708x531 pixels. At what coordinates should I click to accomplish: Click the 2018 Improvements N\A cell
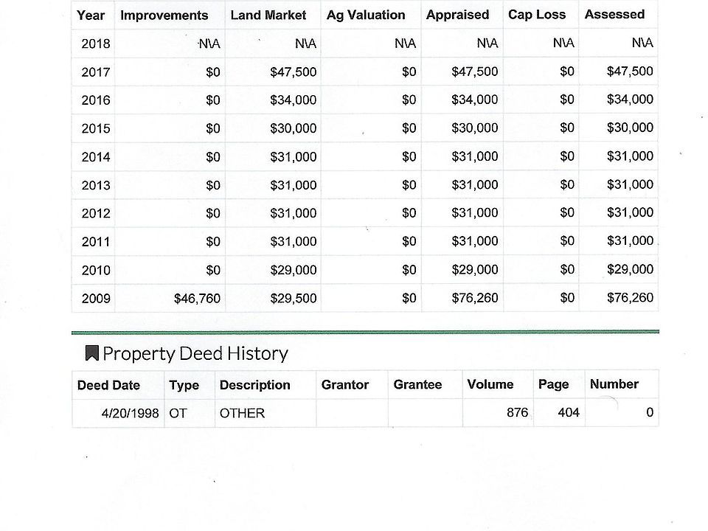pos(209,44)
